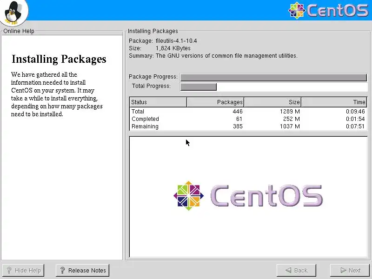This screenshot has width=372, height=279.
Task: Click the Installing Packages help heading
Action: click(59, 60)
